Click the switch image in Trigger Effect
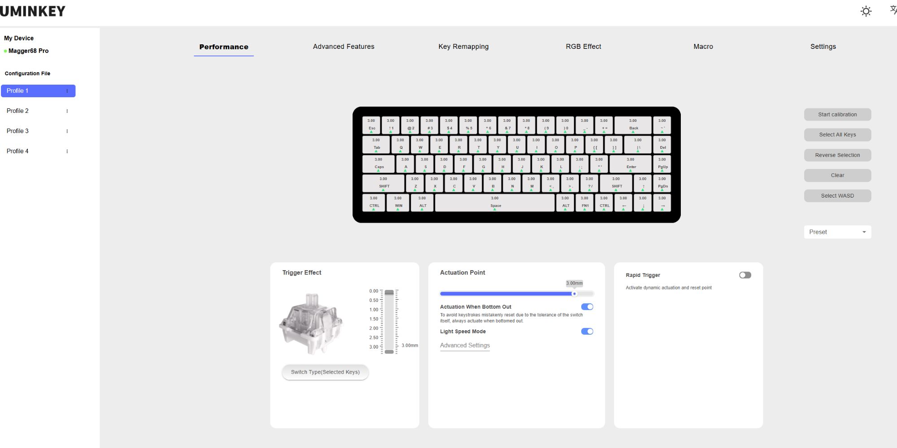Screen dimensions: 897x448 point(311,323)
